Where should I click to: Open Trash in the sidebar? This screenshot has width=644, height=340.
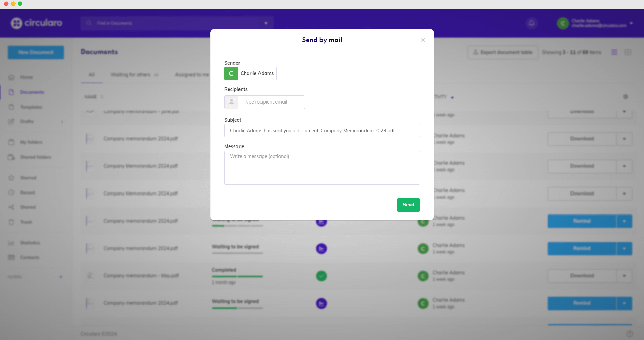26,222
